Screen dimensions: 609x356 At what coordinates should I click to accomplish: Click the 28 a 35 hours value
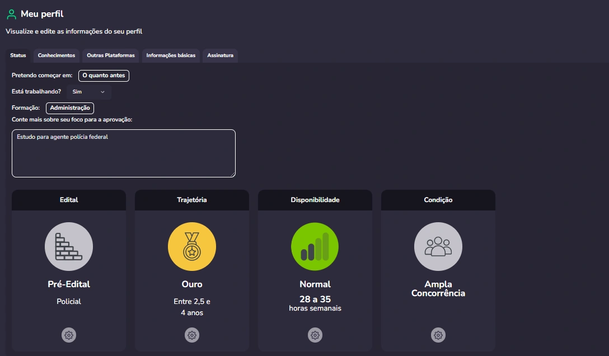315,299
